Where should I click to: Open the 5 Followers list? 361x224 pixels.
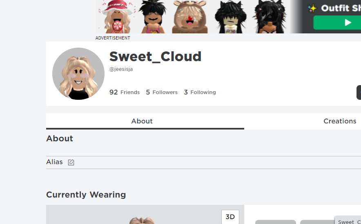pyautogui.click(x=162, y=92)
